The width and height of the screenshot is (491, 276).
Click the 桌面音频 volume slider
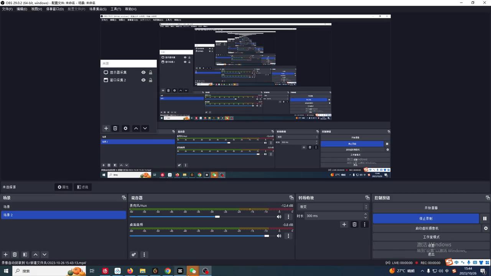pyautogui.click(x=199, y=236)
